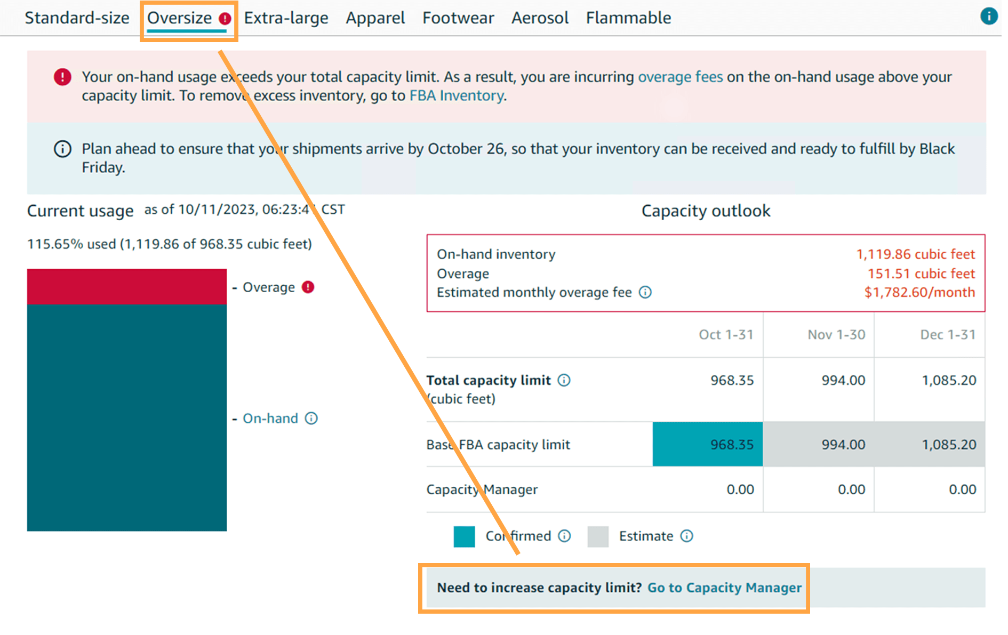Click red alert icon beside Overage label
This screenshot has height=635, width=1008.
pos(308,287)
